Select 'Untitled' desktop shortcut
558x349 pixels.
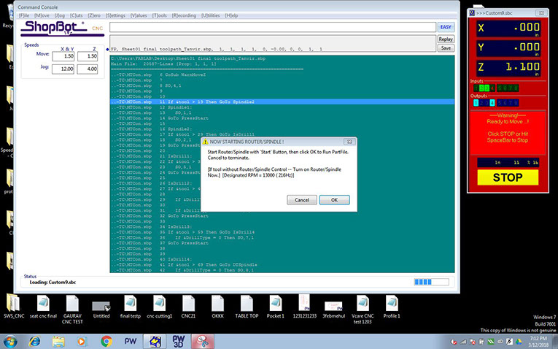tap(101, 309)
